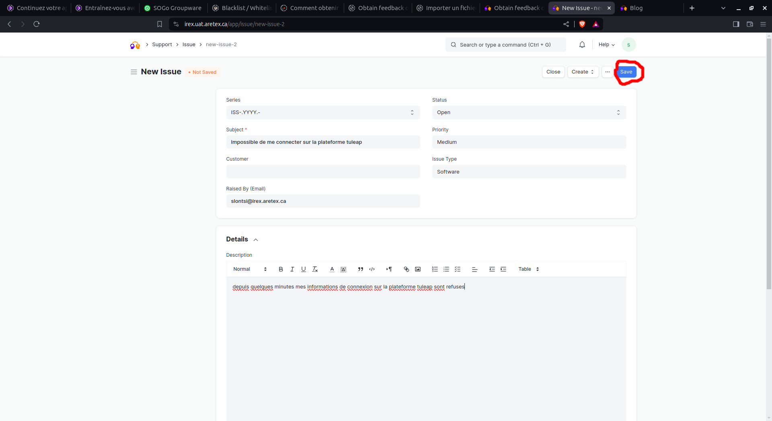Open the background highlight color picker
This screenshot has width=772, height=421.
(x=343, y=269)
